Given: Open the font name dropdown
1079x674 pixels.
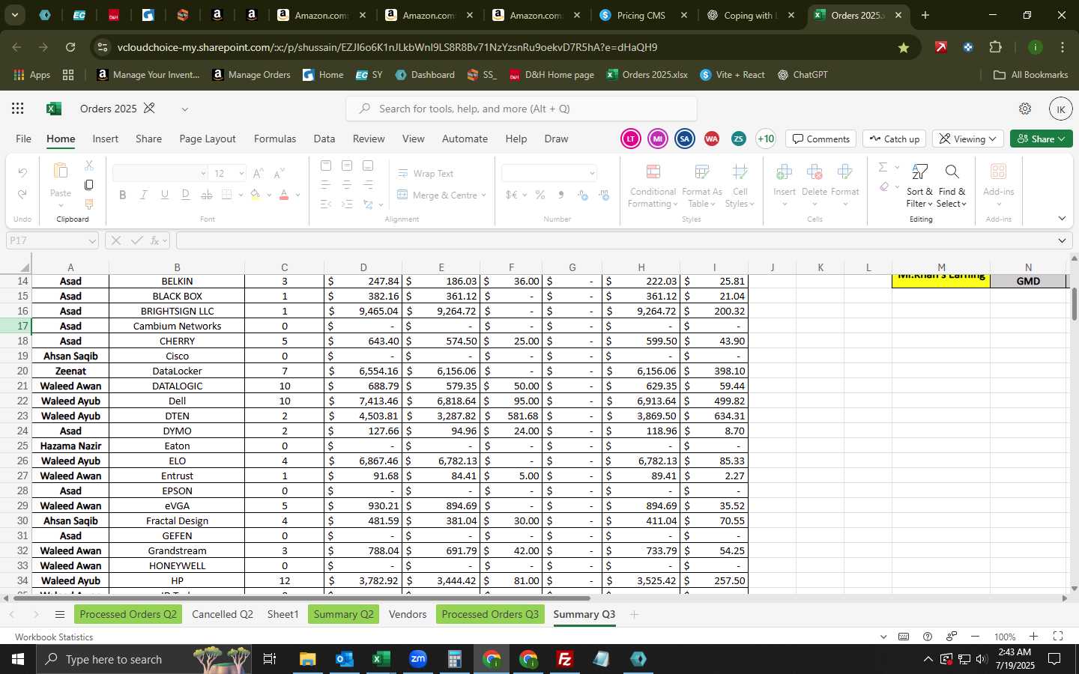Looking at the screenshot, I should point(203,173).
